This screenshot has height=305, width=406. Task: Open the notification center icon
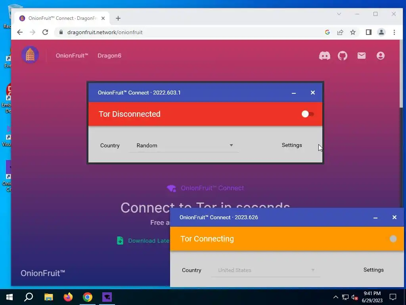pyautogui.click(x=393, y=297)
